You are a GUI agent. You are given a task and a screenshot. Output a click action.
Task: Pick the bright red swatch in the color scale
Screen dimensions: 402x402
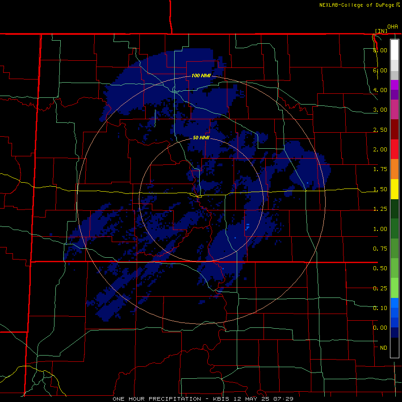[394, 149]
